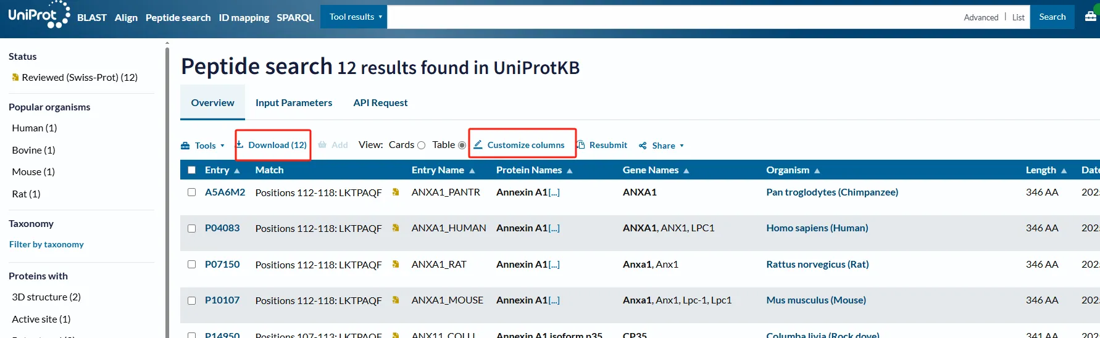Switch to Input Parameters tab
1100x338 pixels.
(294, 103)
